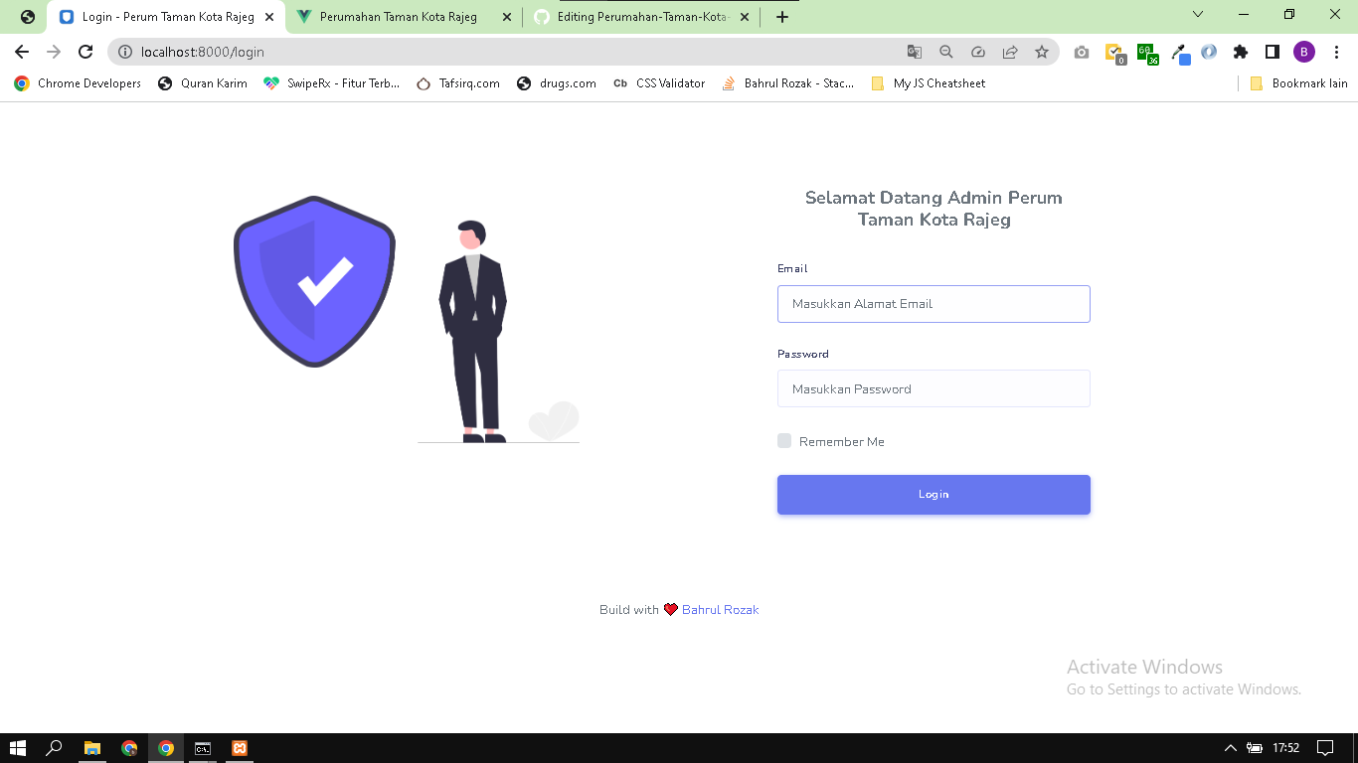This screenshot has height=763, width=1358.
Task: Click the browser Forward arrow
Action: (x=54, y=52)
